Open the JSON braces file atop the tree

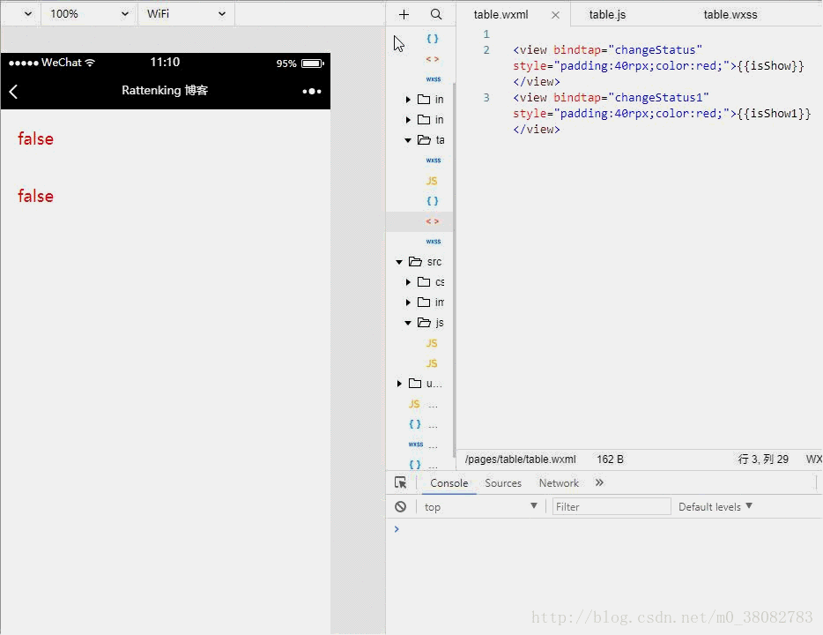click(x=432, y=38)
